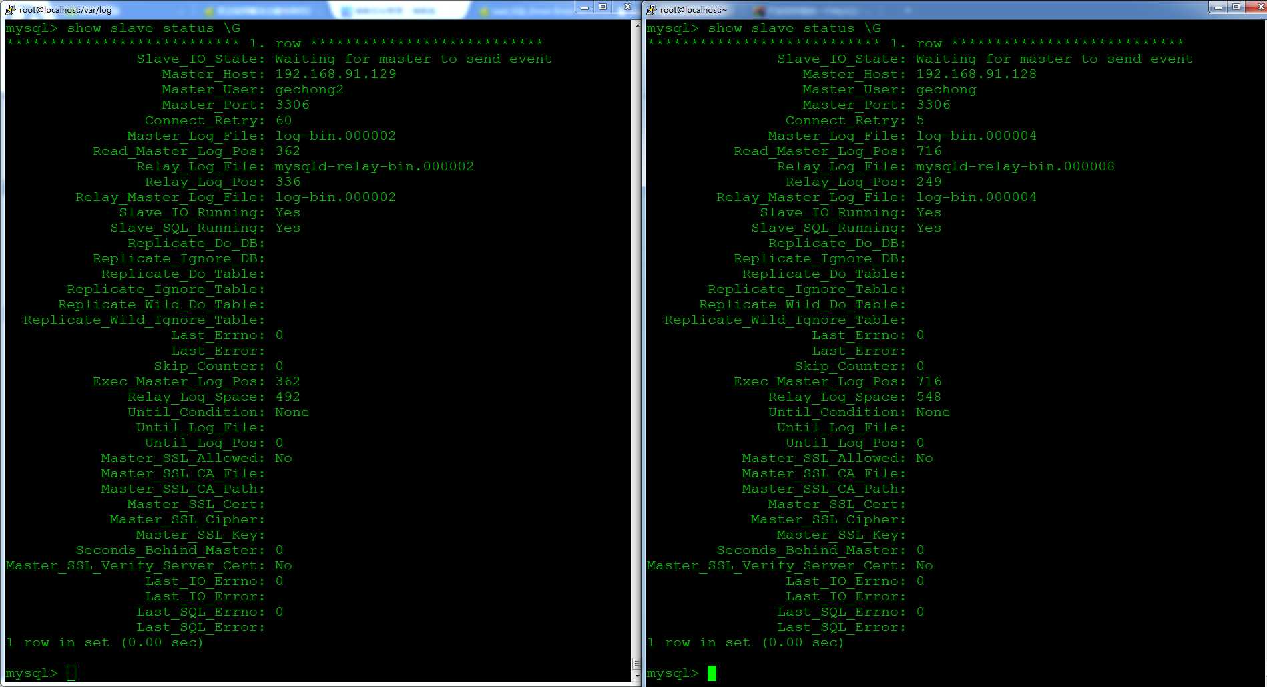The image size is (1267, 687).
Task: Minimize the root@localhost:/var/log window
Action: coord(585,7)
